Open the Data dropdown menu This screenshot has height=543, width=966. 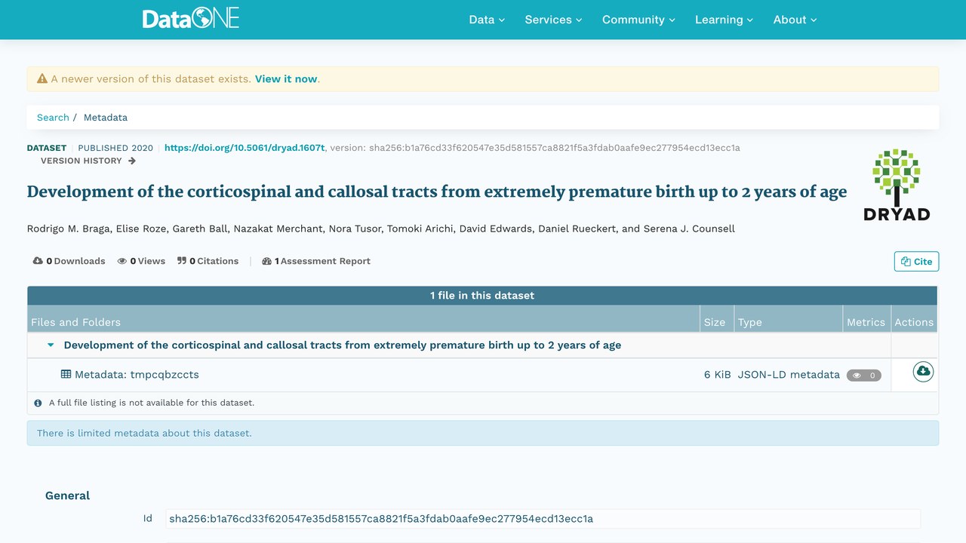click(x=487, y=20)
